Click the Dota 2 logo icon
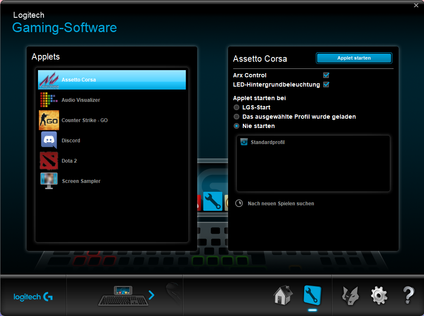 (x=49, y=161)
